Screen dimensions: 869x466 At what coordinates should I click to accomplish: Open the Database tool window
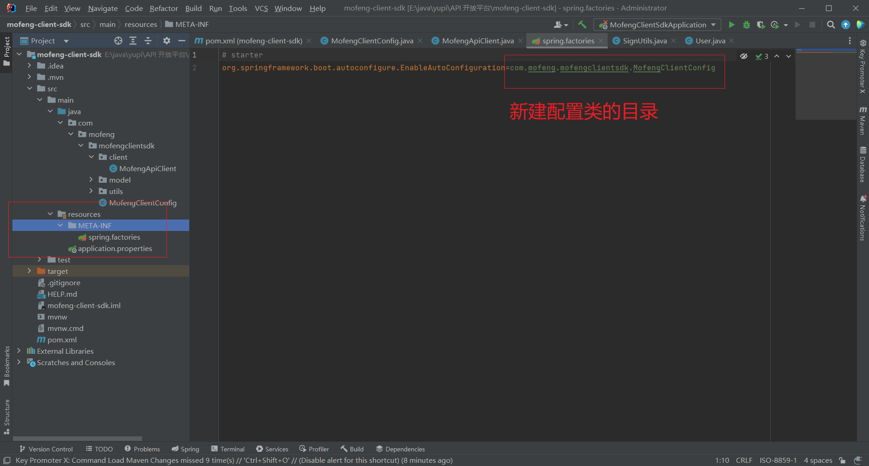coord(863,164)
